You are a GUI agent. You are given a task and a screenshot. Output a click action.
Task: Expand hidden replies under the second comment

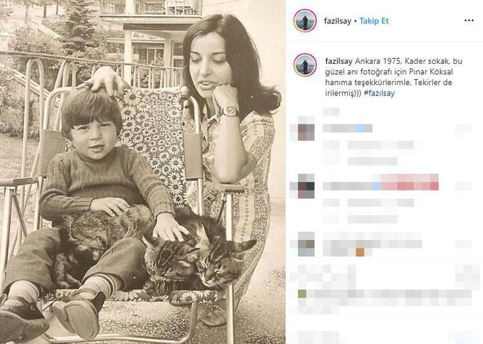point(372,219)
